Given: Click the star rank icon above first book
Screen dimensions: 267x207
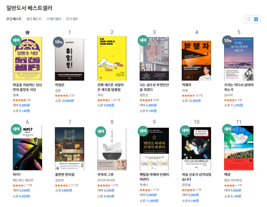Looking at the screenshot, I should click(27, 32).
